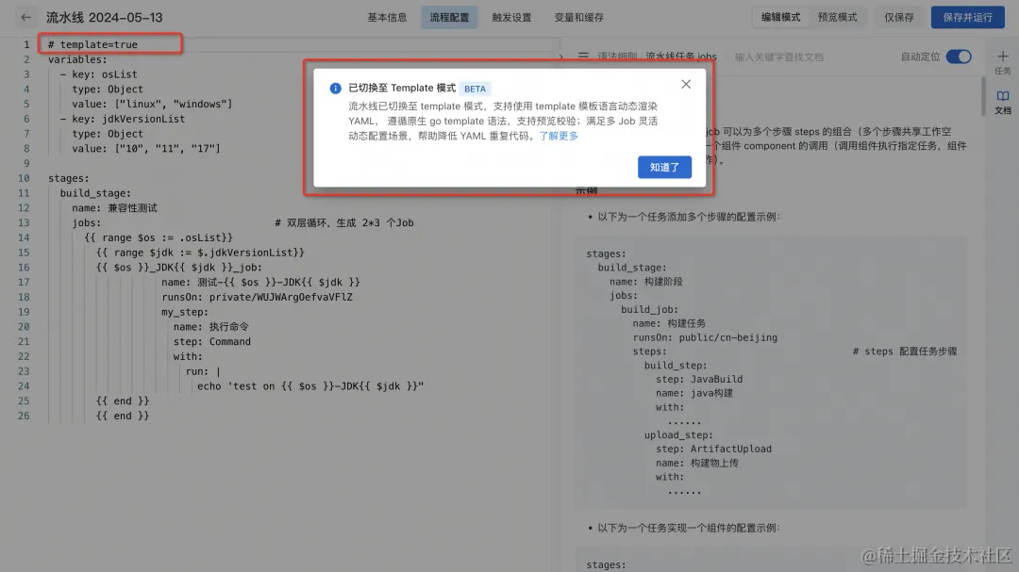Click the blue info icon in the dialog
This screenshot has height=572, width=1019.
pos(335,89)
